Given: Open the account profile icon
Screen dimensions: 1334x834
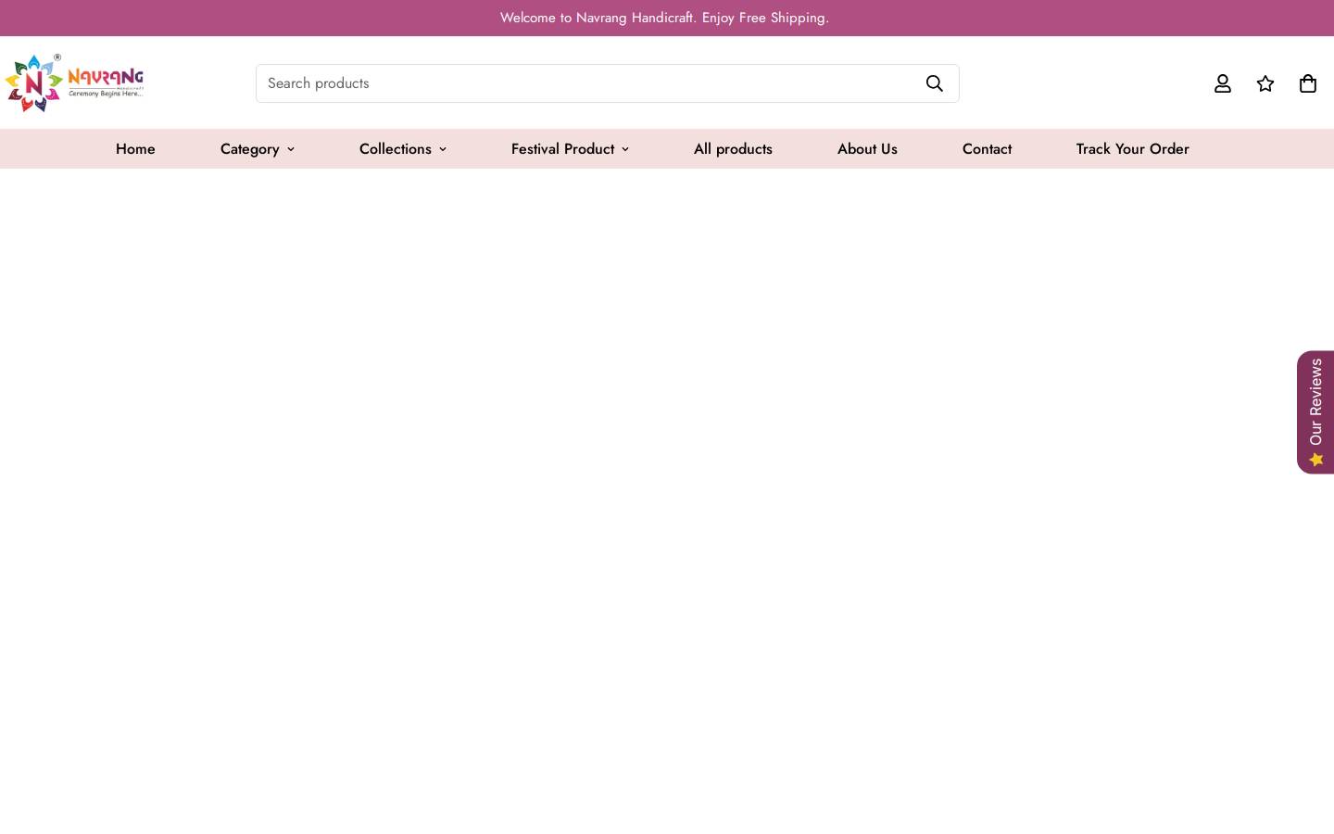Looking at the screenshot, I should click(1223, 83).
